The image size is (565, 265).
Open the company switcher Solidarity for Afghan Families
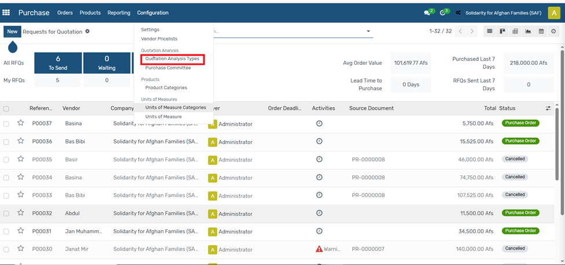coord(504,13)
